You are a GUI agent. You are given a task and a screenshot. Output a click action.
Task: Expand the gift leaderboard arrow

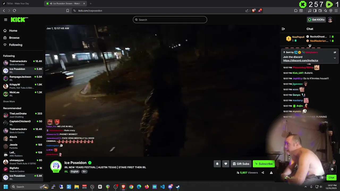pyautogui.click(x=310, y=46)
